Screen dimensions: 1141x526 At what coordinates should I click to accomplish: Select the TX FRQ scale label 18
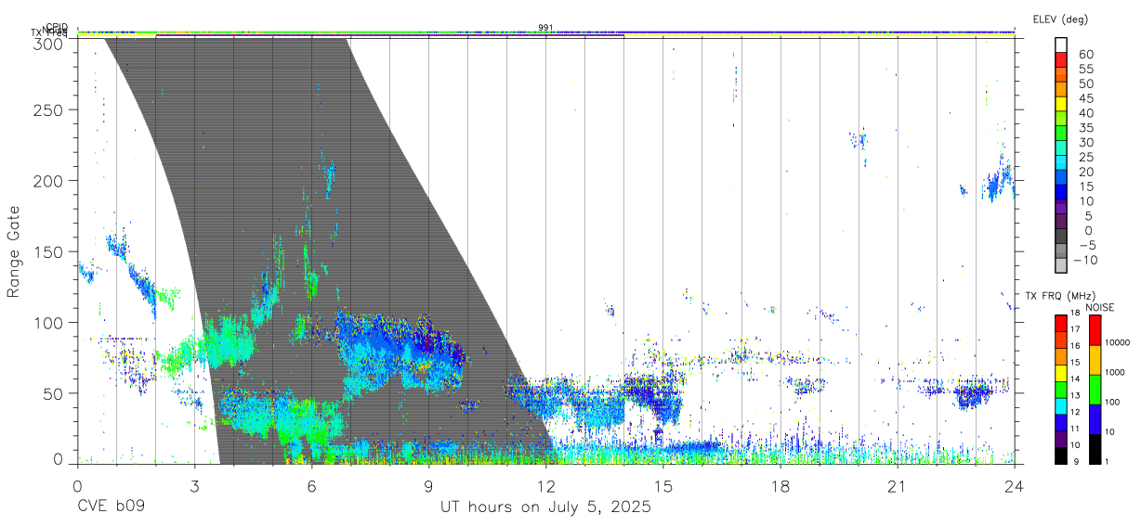(1074, 314)
